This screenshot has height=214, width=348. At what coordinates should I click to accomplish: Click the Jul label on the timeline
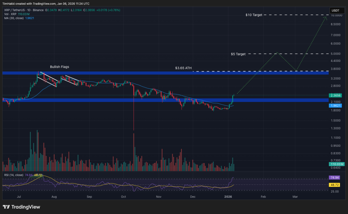pos(19,196)
